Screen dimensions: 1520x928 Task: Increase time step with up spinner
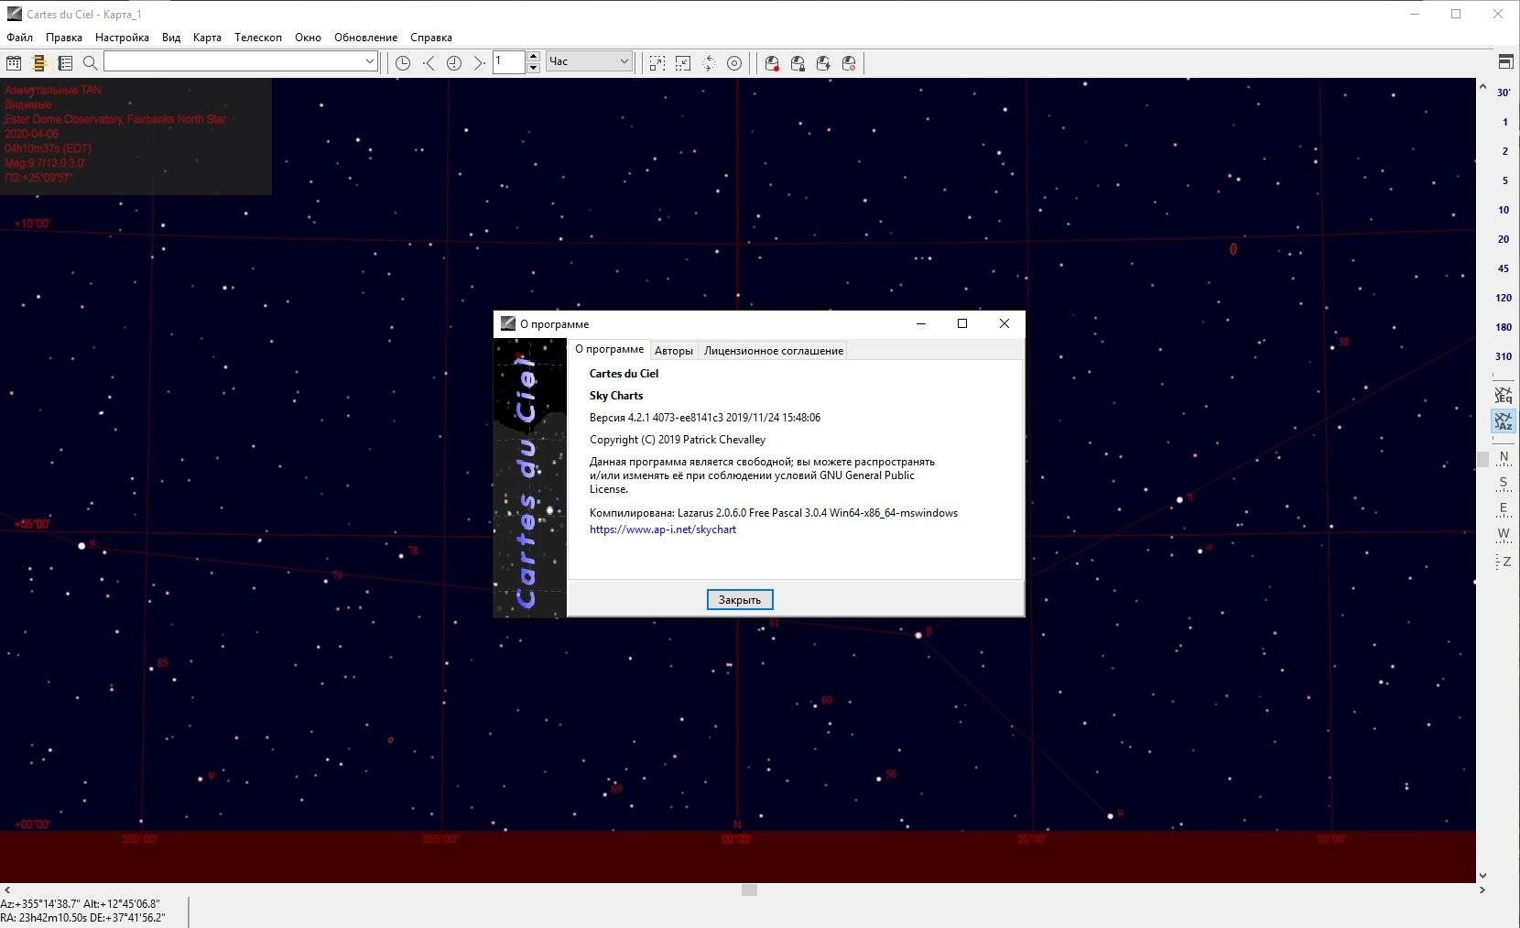(x=533, y=57)
